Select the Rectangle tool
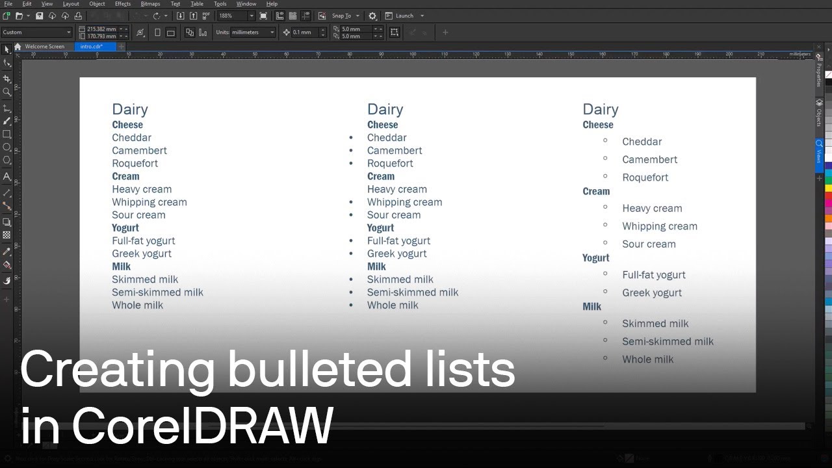Viewport: 832px width, 468px height. (x=7, y=134)
